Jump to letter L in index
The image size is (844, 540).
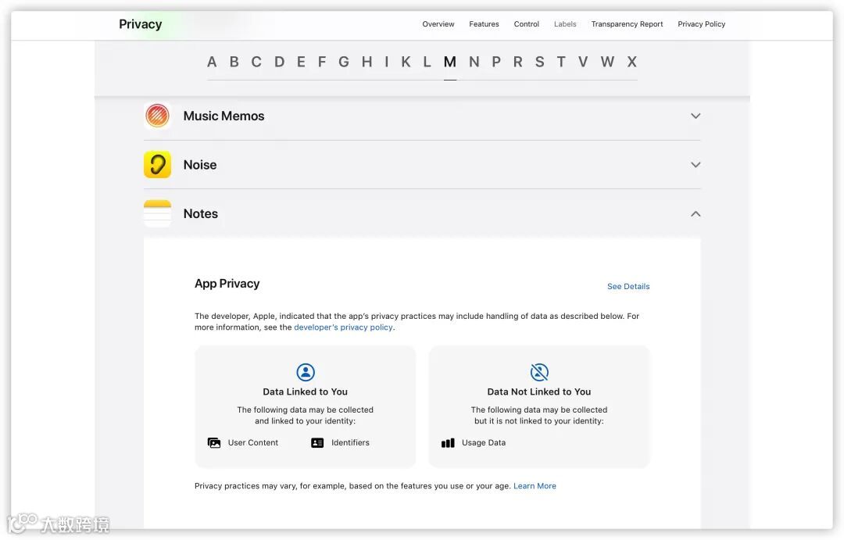[427, 62]
